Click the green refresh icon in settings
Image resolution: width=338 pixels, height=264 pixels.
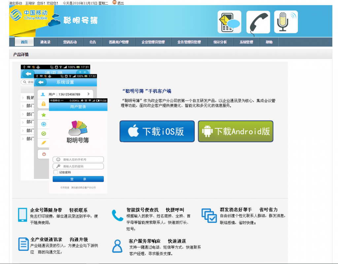click(44, 134)
